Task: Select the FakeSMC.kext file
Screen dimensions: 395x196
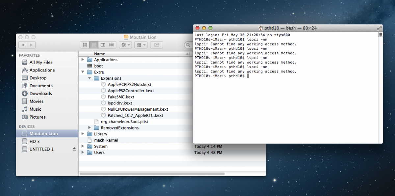Action: click(121, 97)
